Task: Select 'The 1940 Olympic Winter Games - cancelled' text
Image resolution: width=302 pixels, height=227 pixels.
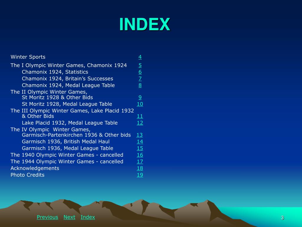Action: [x=67, y=155]
